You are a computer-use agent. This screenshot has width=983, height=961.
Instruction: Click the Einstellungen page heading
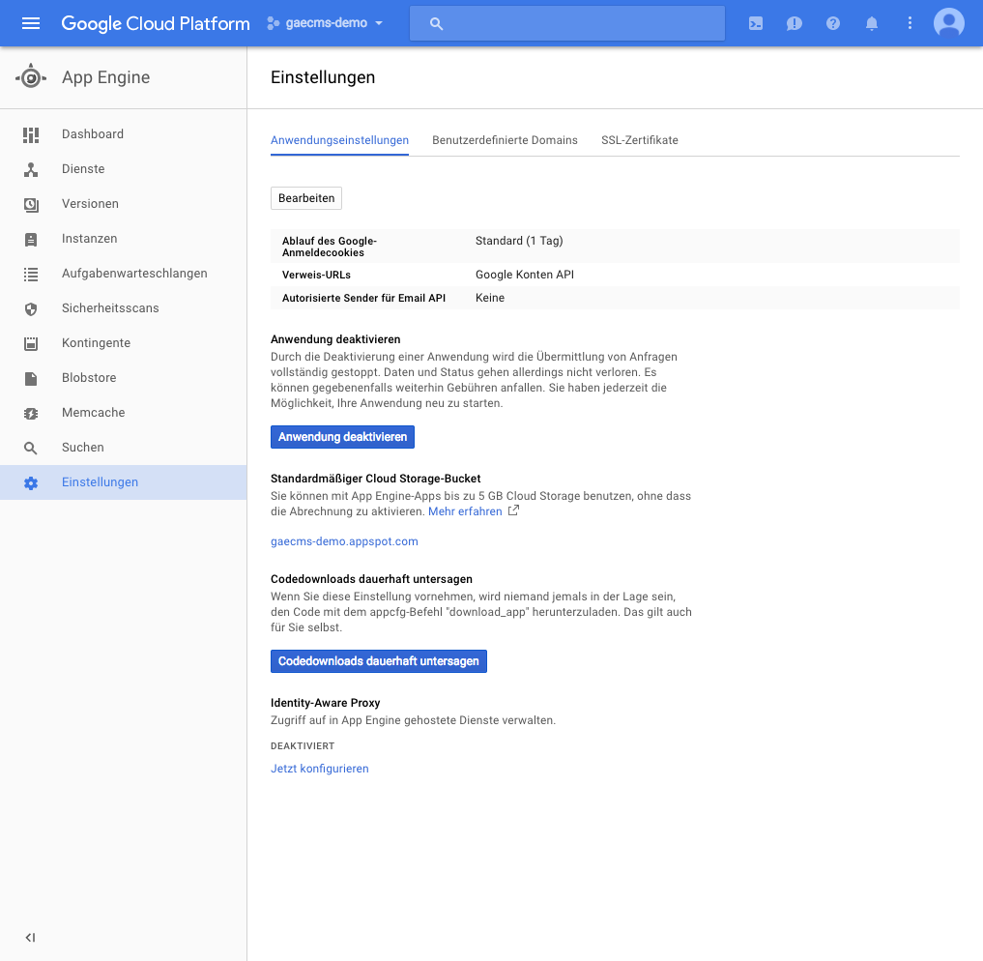pyautogui.click(x=323, y=77)
